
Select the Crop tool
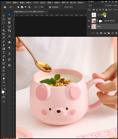tap(4, 34)
